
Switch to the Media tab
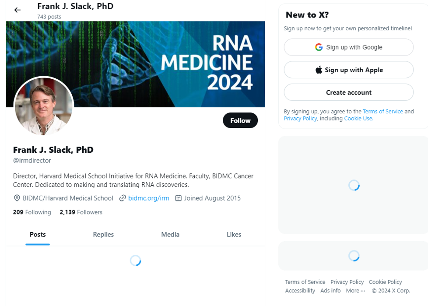click(170, 235)
